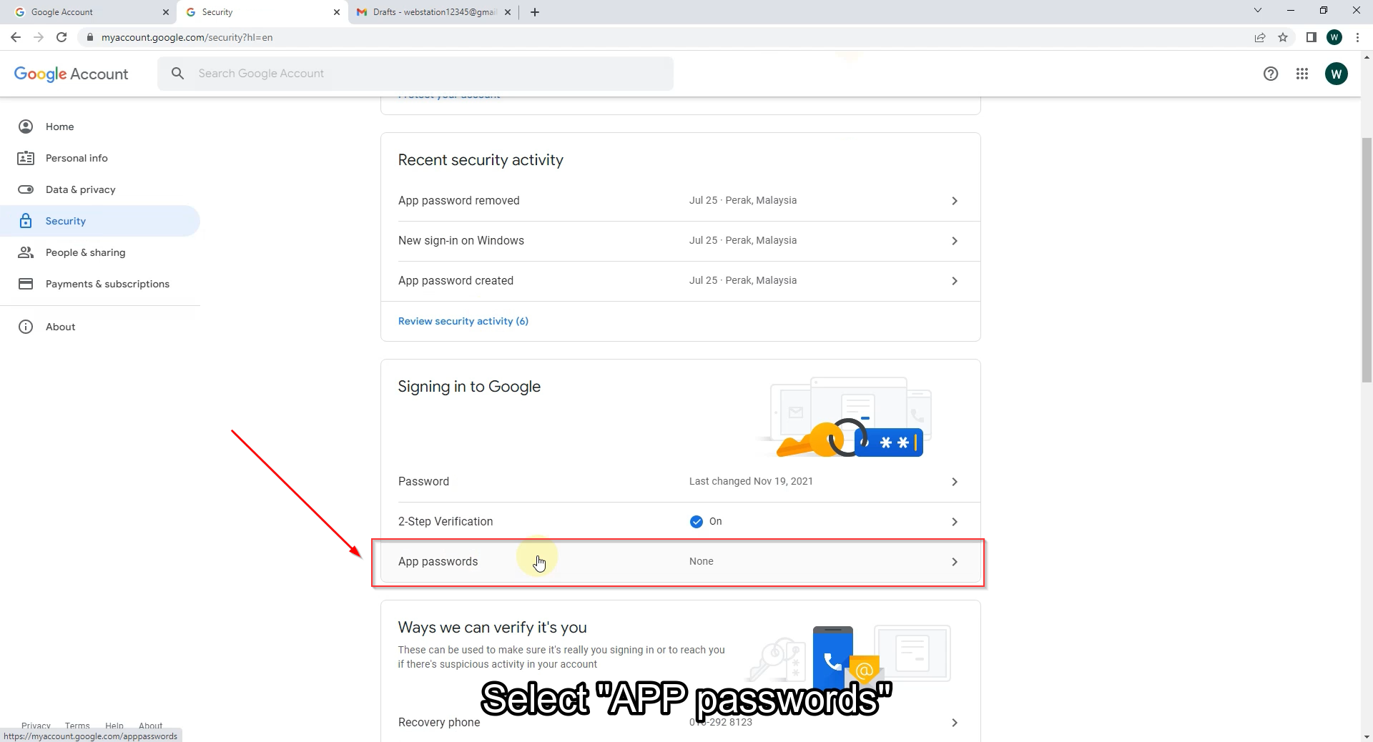Click the Search Google Account field
This screenshot has height=742, width=1373.
[415, 74]
